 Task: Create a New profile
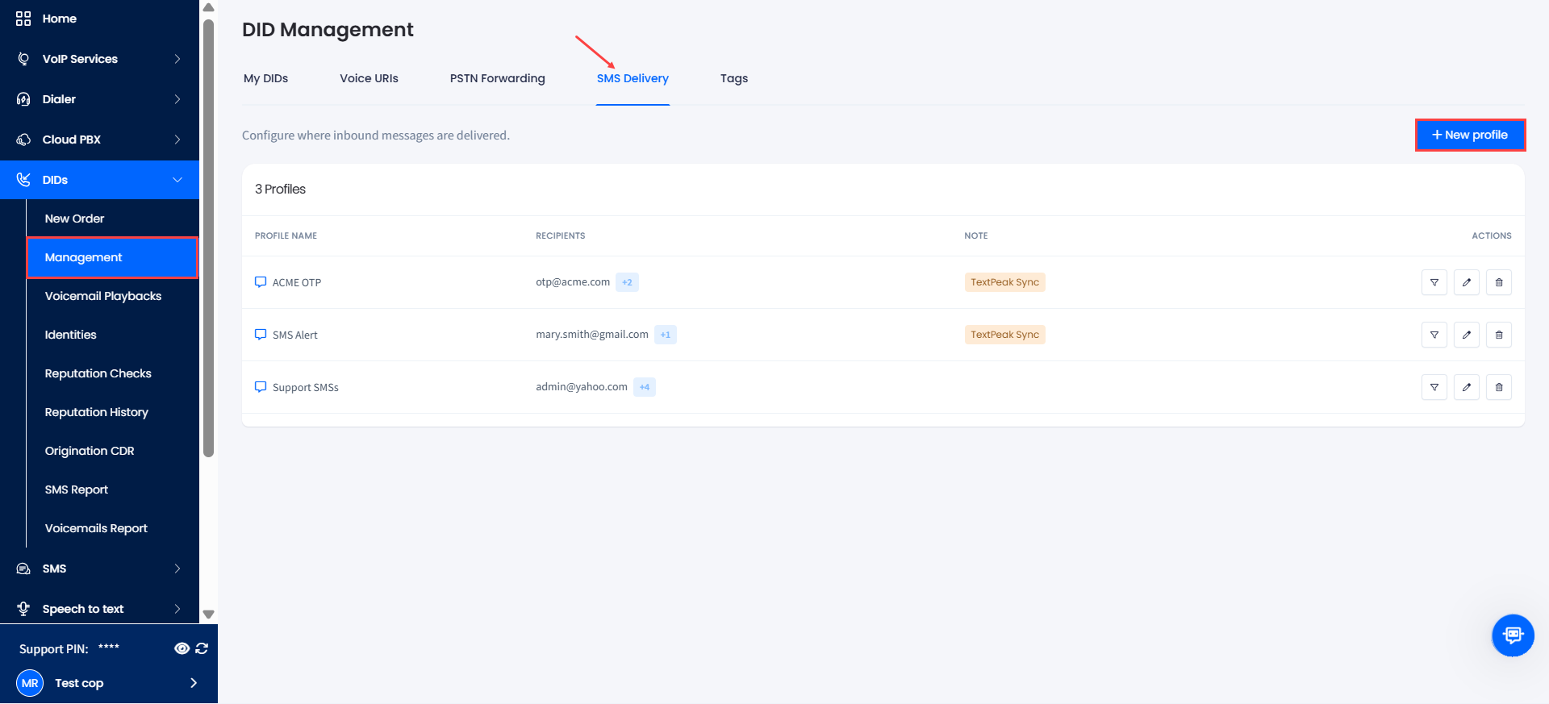(x=1470, y=135)
